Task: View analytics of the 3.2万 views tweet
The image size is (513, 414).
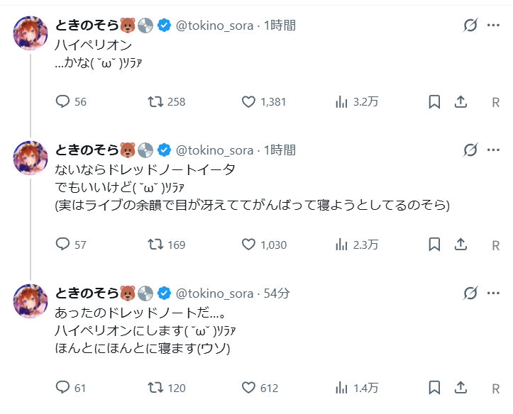Action: pos(341,102)
